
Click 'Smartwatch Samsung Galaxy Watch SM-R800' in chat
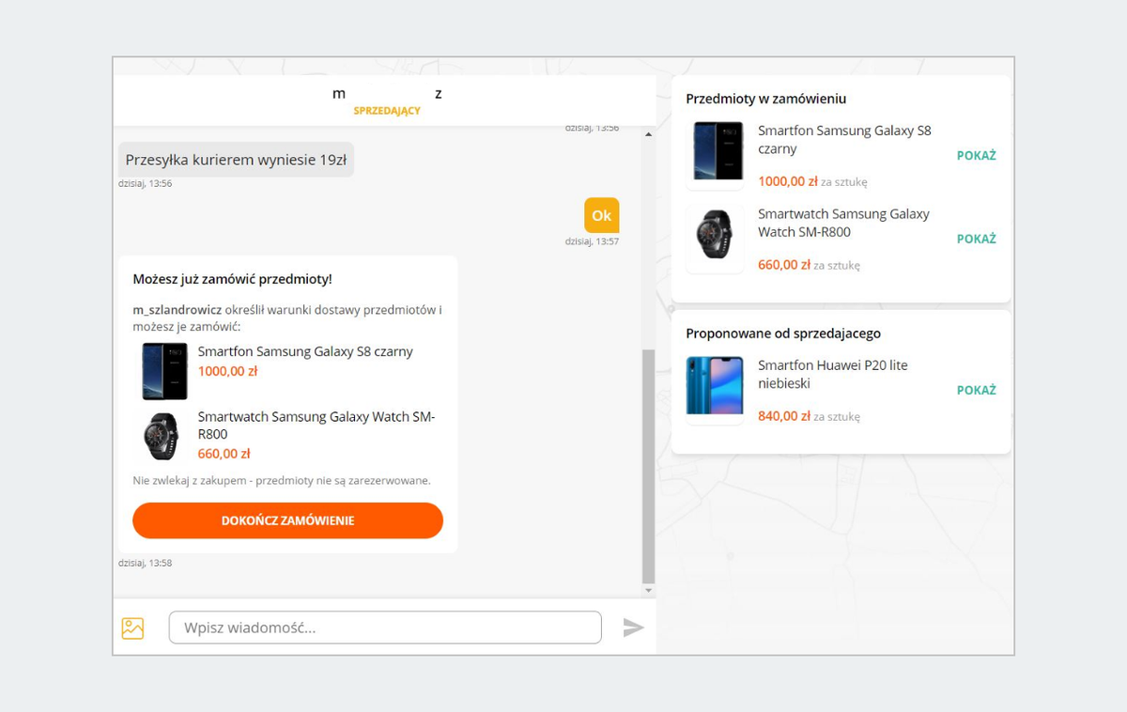[316, 426]
